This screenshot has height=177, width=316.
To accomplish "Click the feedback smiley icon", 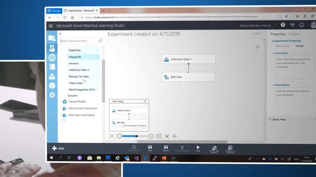I will pos(302,25).
